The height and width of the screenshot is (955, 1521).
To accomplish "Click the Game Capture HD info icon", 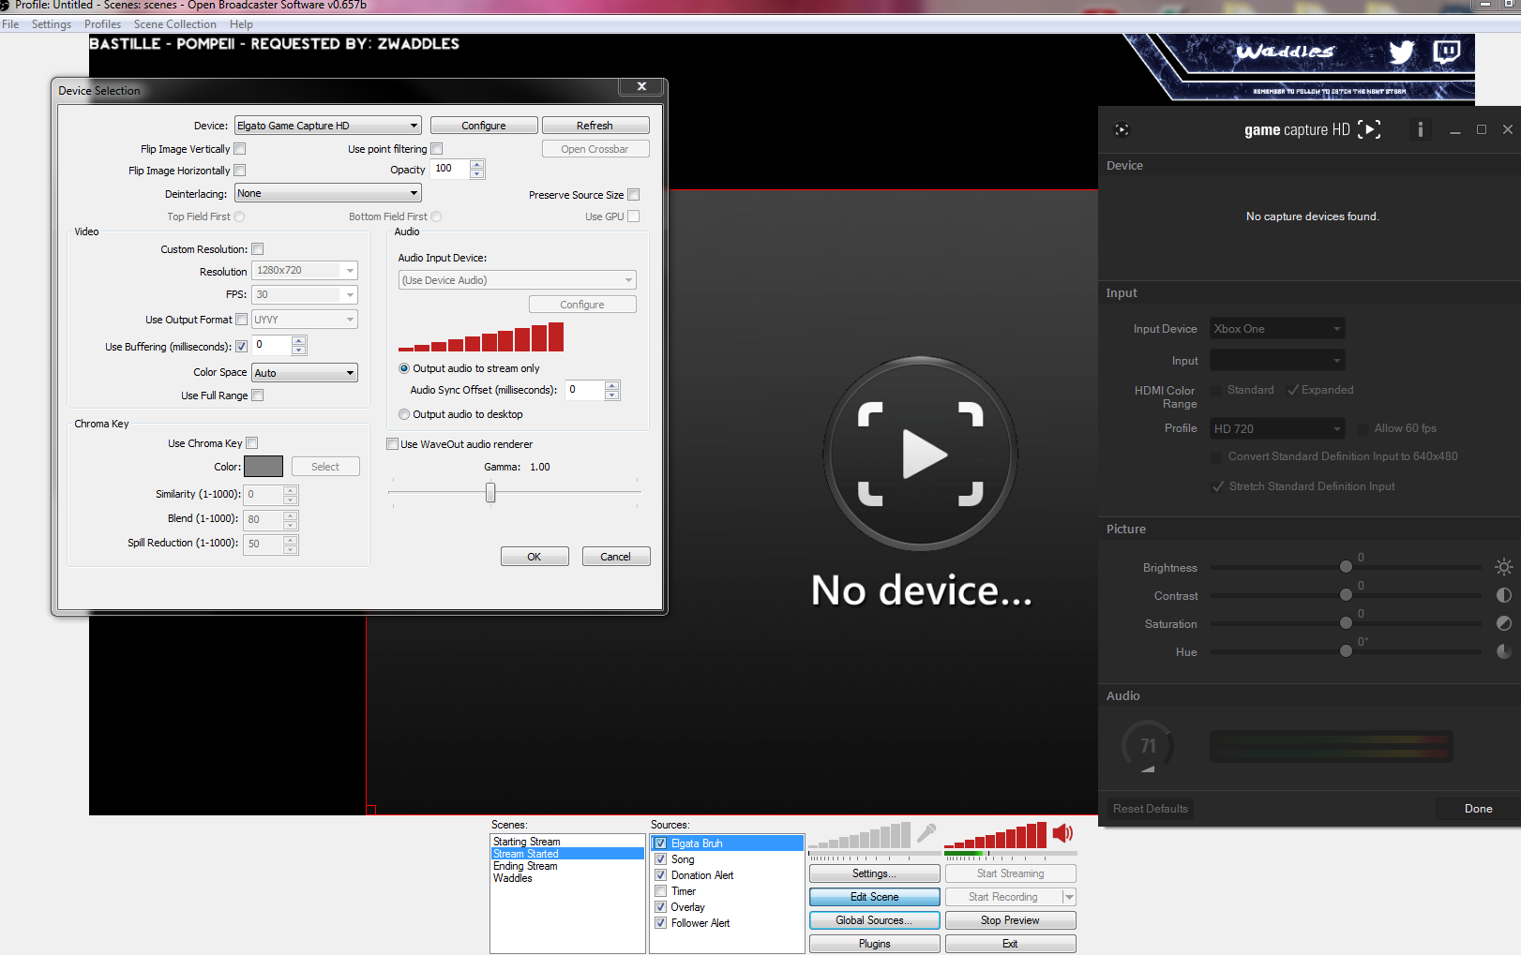I will (1420, 129).
